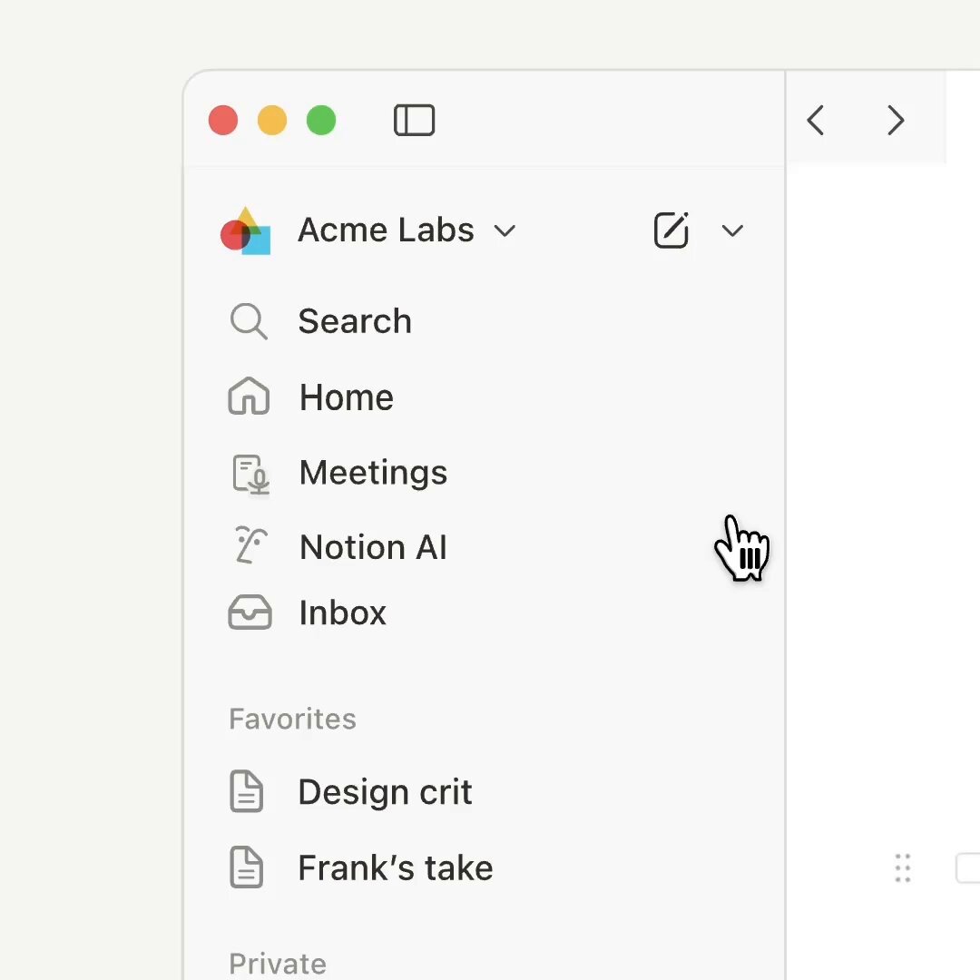Open Meetings via its microphone-page icon

pos(249,472)
